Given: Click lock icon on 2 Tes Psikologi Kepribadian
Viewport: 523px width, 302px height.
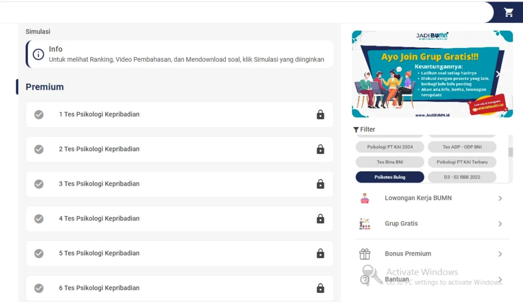Looking at the screenshot, I should tap(320, 149).
